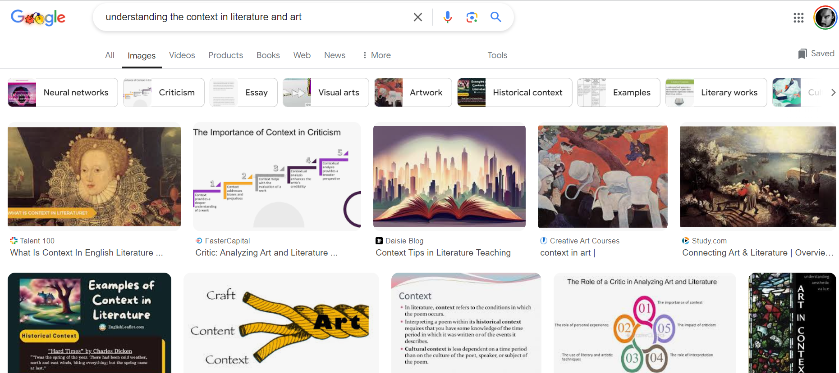Open the Saved collections bookmark
Image resolution: width=839 pixels, height=373 pixels.
tap(816, 54)
